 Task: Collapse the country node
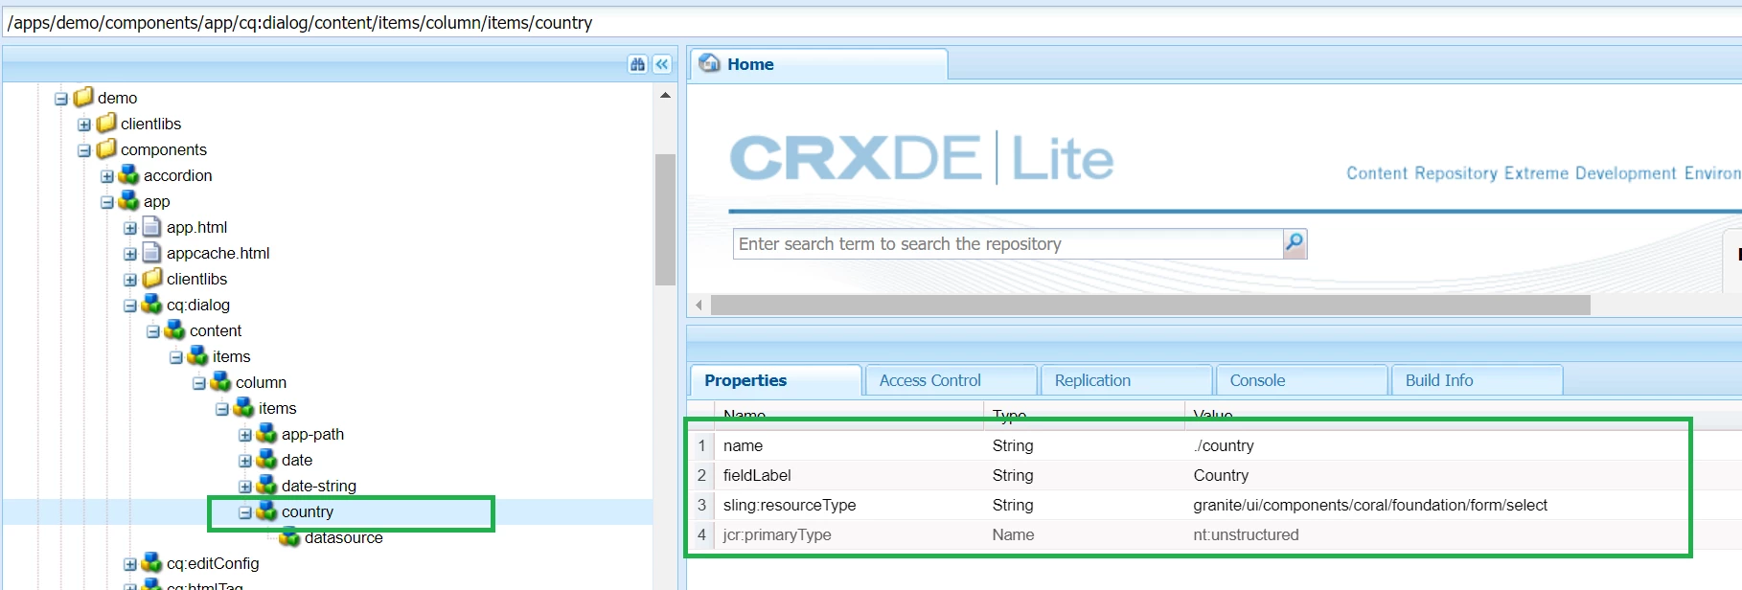click(x=245, y=511)
